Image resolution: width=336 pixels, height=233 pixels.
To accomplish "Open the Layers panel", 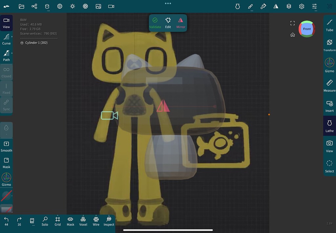I will pyautogui.click(x=288, y=6).
